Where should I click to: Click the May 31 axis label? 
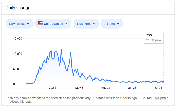[x=106, y=88]
